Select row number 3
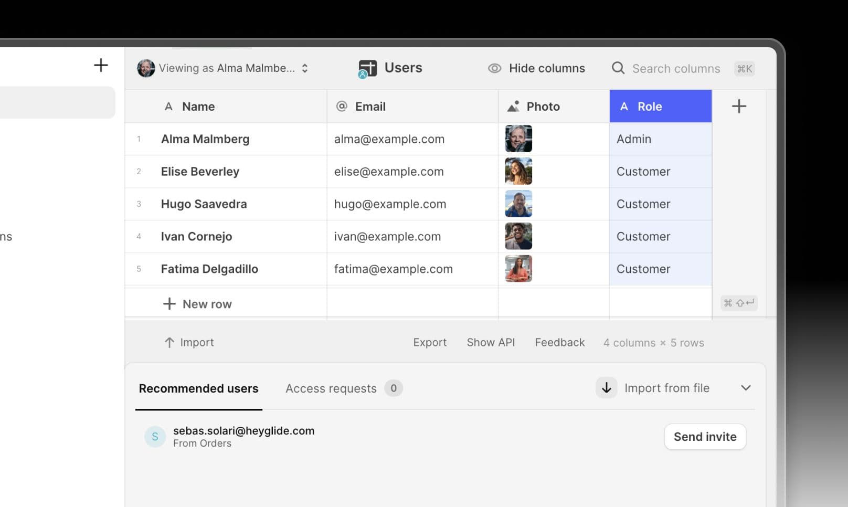848x507 pixels. (x=139, y=204)
